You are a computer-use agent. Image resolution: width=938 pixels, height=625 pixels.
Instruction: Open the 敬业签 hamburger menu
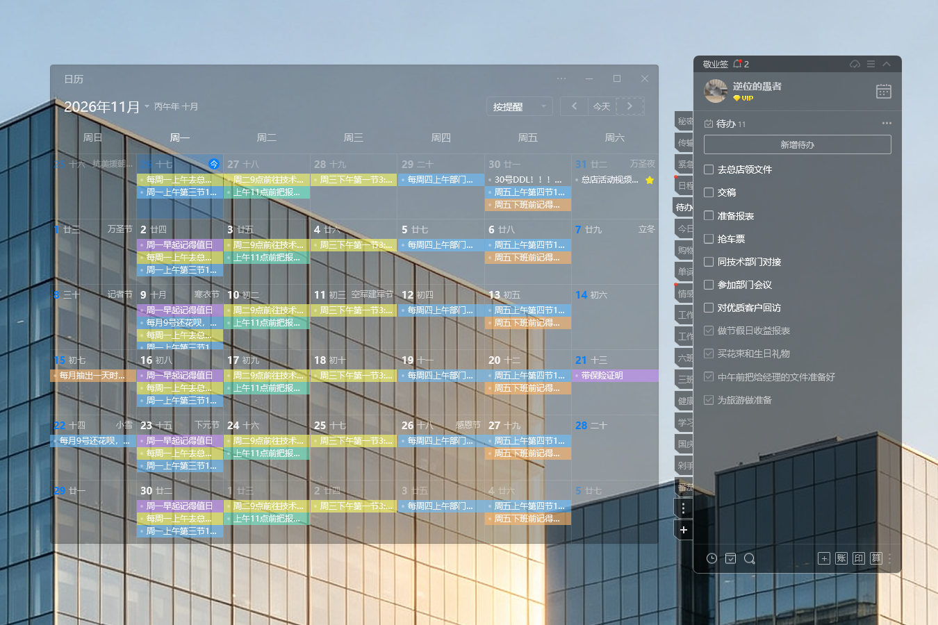[871, 64]
